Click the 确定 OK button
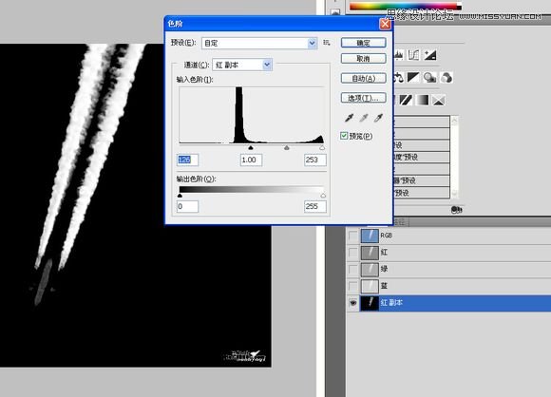The image size is (551, 397). [363, 43]
